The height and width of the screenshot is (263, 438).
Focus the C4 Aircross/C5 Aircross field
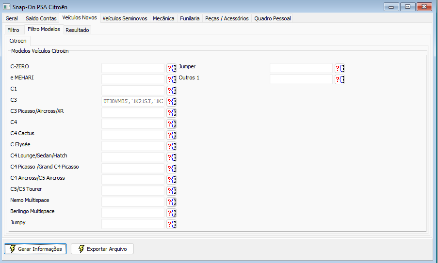[x=133, y=180]
